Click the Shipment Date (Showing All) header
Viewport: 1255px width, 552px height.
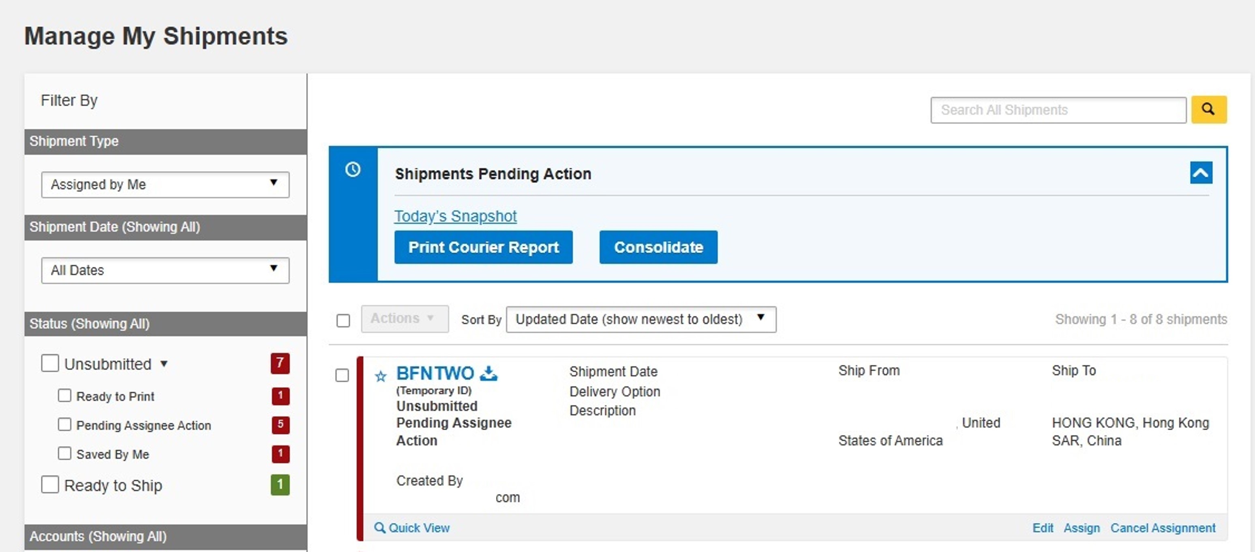pos(166,227)
